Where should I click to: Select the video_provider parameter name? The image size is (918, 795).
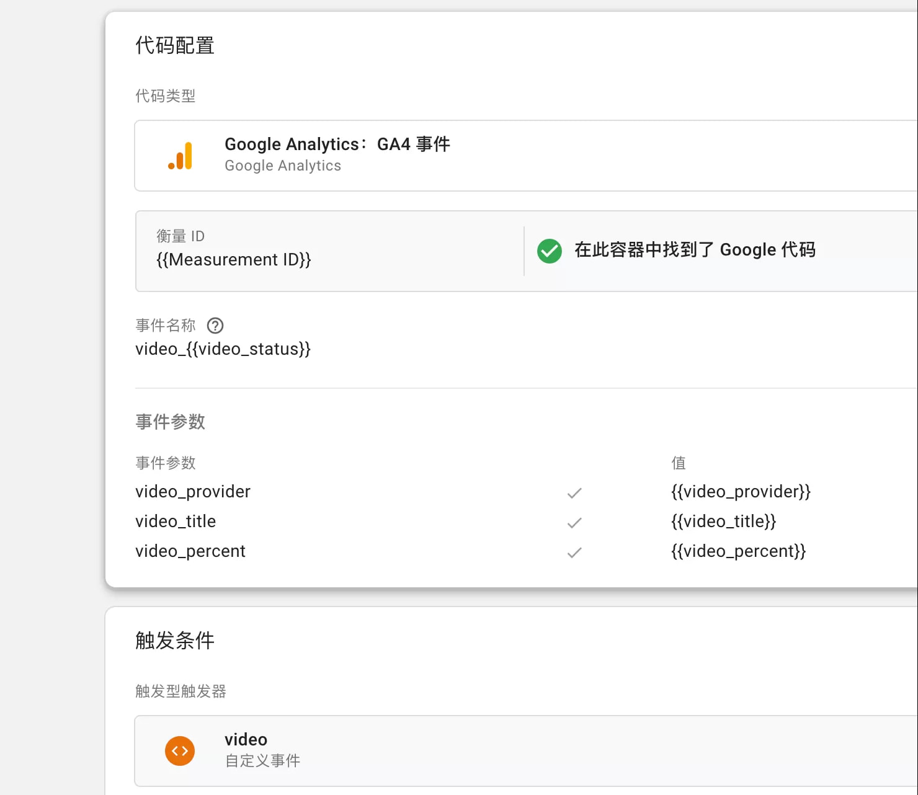[193, 492]
